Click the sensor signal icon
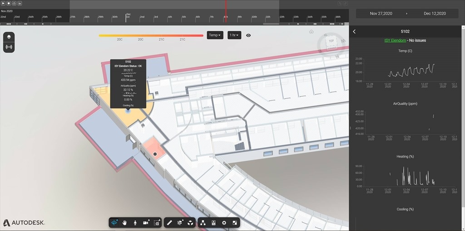Screen dimensions: 465x231 coord(9,47)
